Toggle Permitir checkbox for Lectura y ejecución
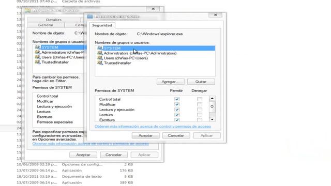Screen dimensions: 331x186 click(177, 110)
